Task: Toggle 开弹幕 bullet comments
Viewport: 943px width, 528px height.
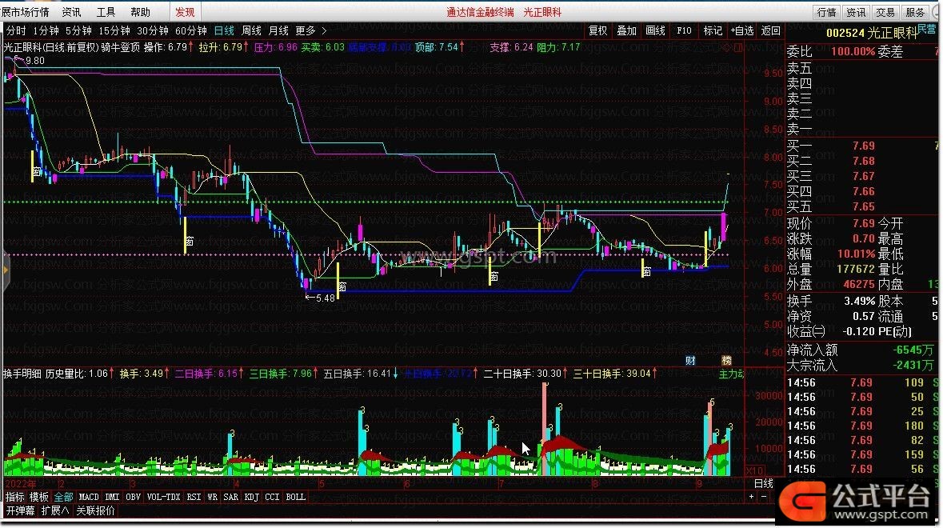Action: [21, 510]
